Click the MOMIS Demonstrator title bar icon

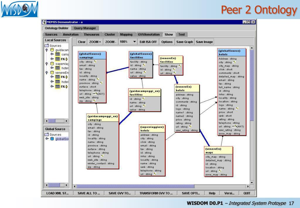(x=44, y=22)
